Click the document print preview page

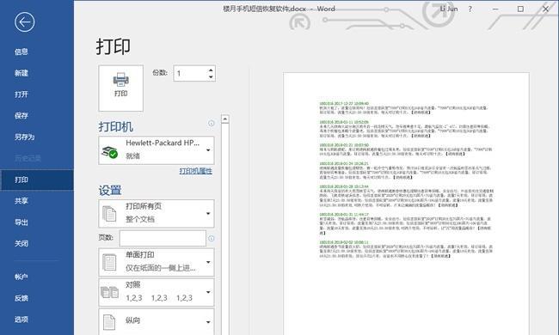point(406,204)
